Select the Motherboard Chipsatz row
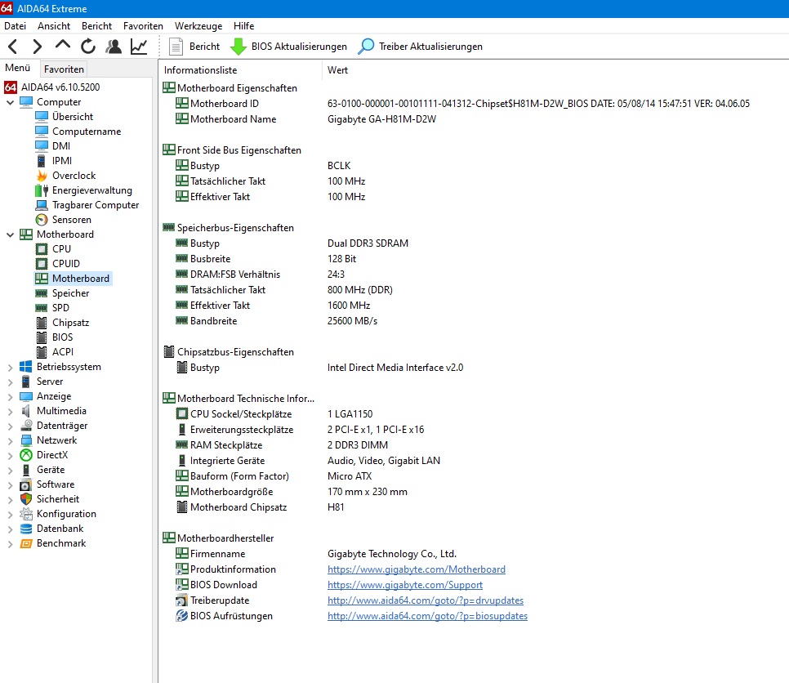 coord(473,507)
